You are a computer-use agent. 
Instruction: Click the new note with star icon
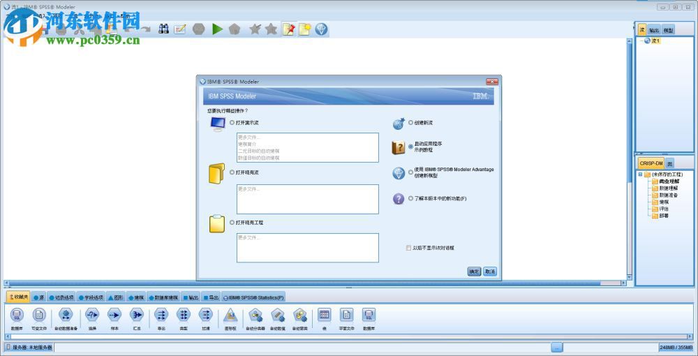(x=304, y=29)
